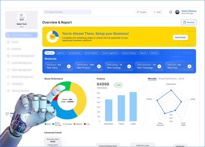
Task: Click Stores - 990 donut center label
Action: pyautogui.click(x=67, y=99)
